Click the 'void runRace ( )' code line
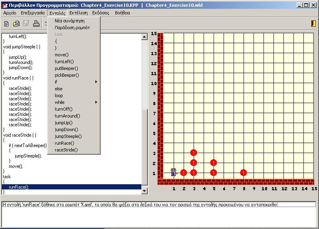 pyautogui.click(x=18, y=78)
